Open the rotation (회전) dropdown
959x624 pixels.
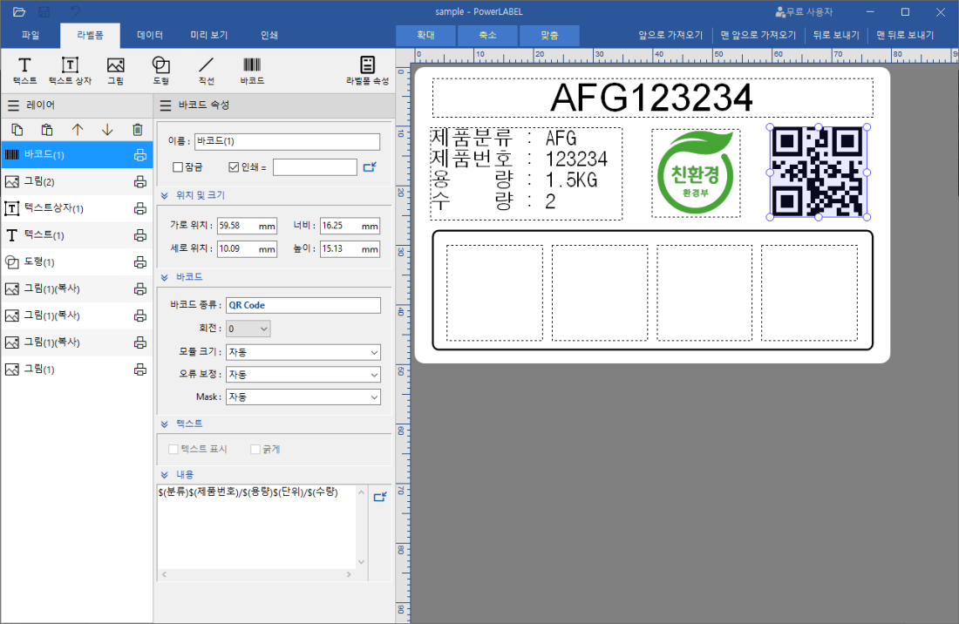point(248,329)
